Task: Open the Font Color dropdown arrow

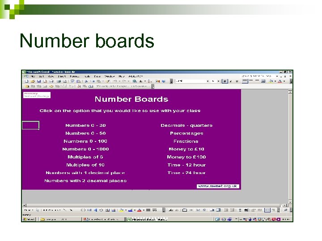Action: coord(284,81)
